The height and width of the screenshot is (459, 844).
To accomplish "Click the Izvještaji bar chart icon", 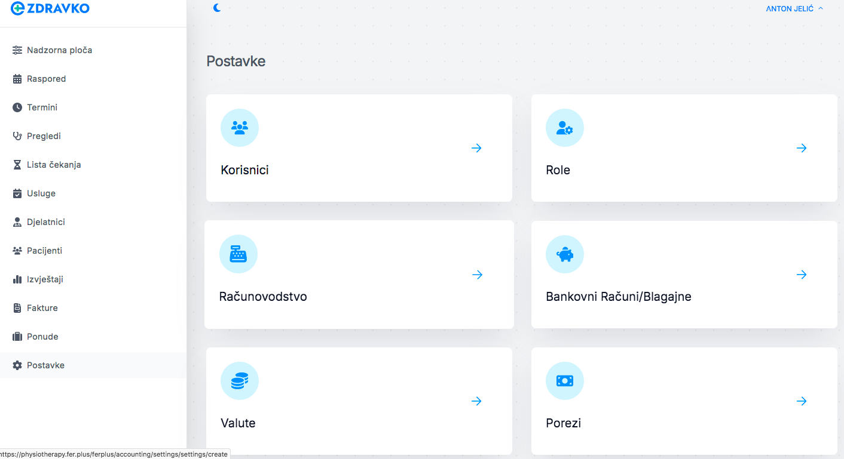I will (17, 279).
